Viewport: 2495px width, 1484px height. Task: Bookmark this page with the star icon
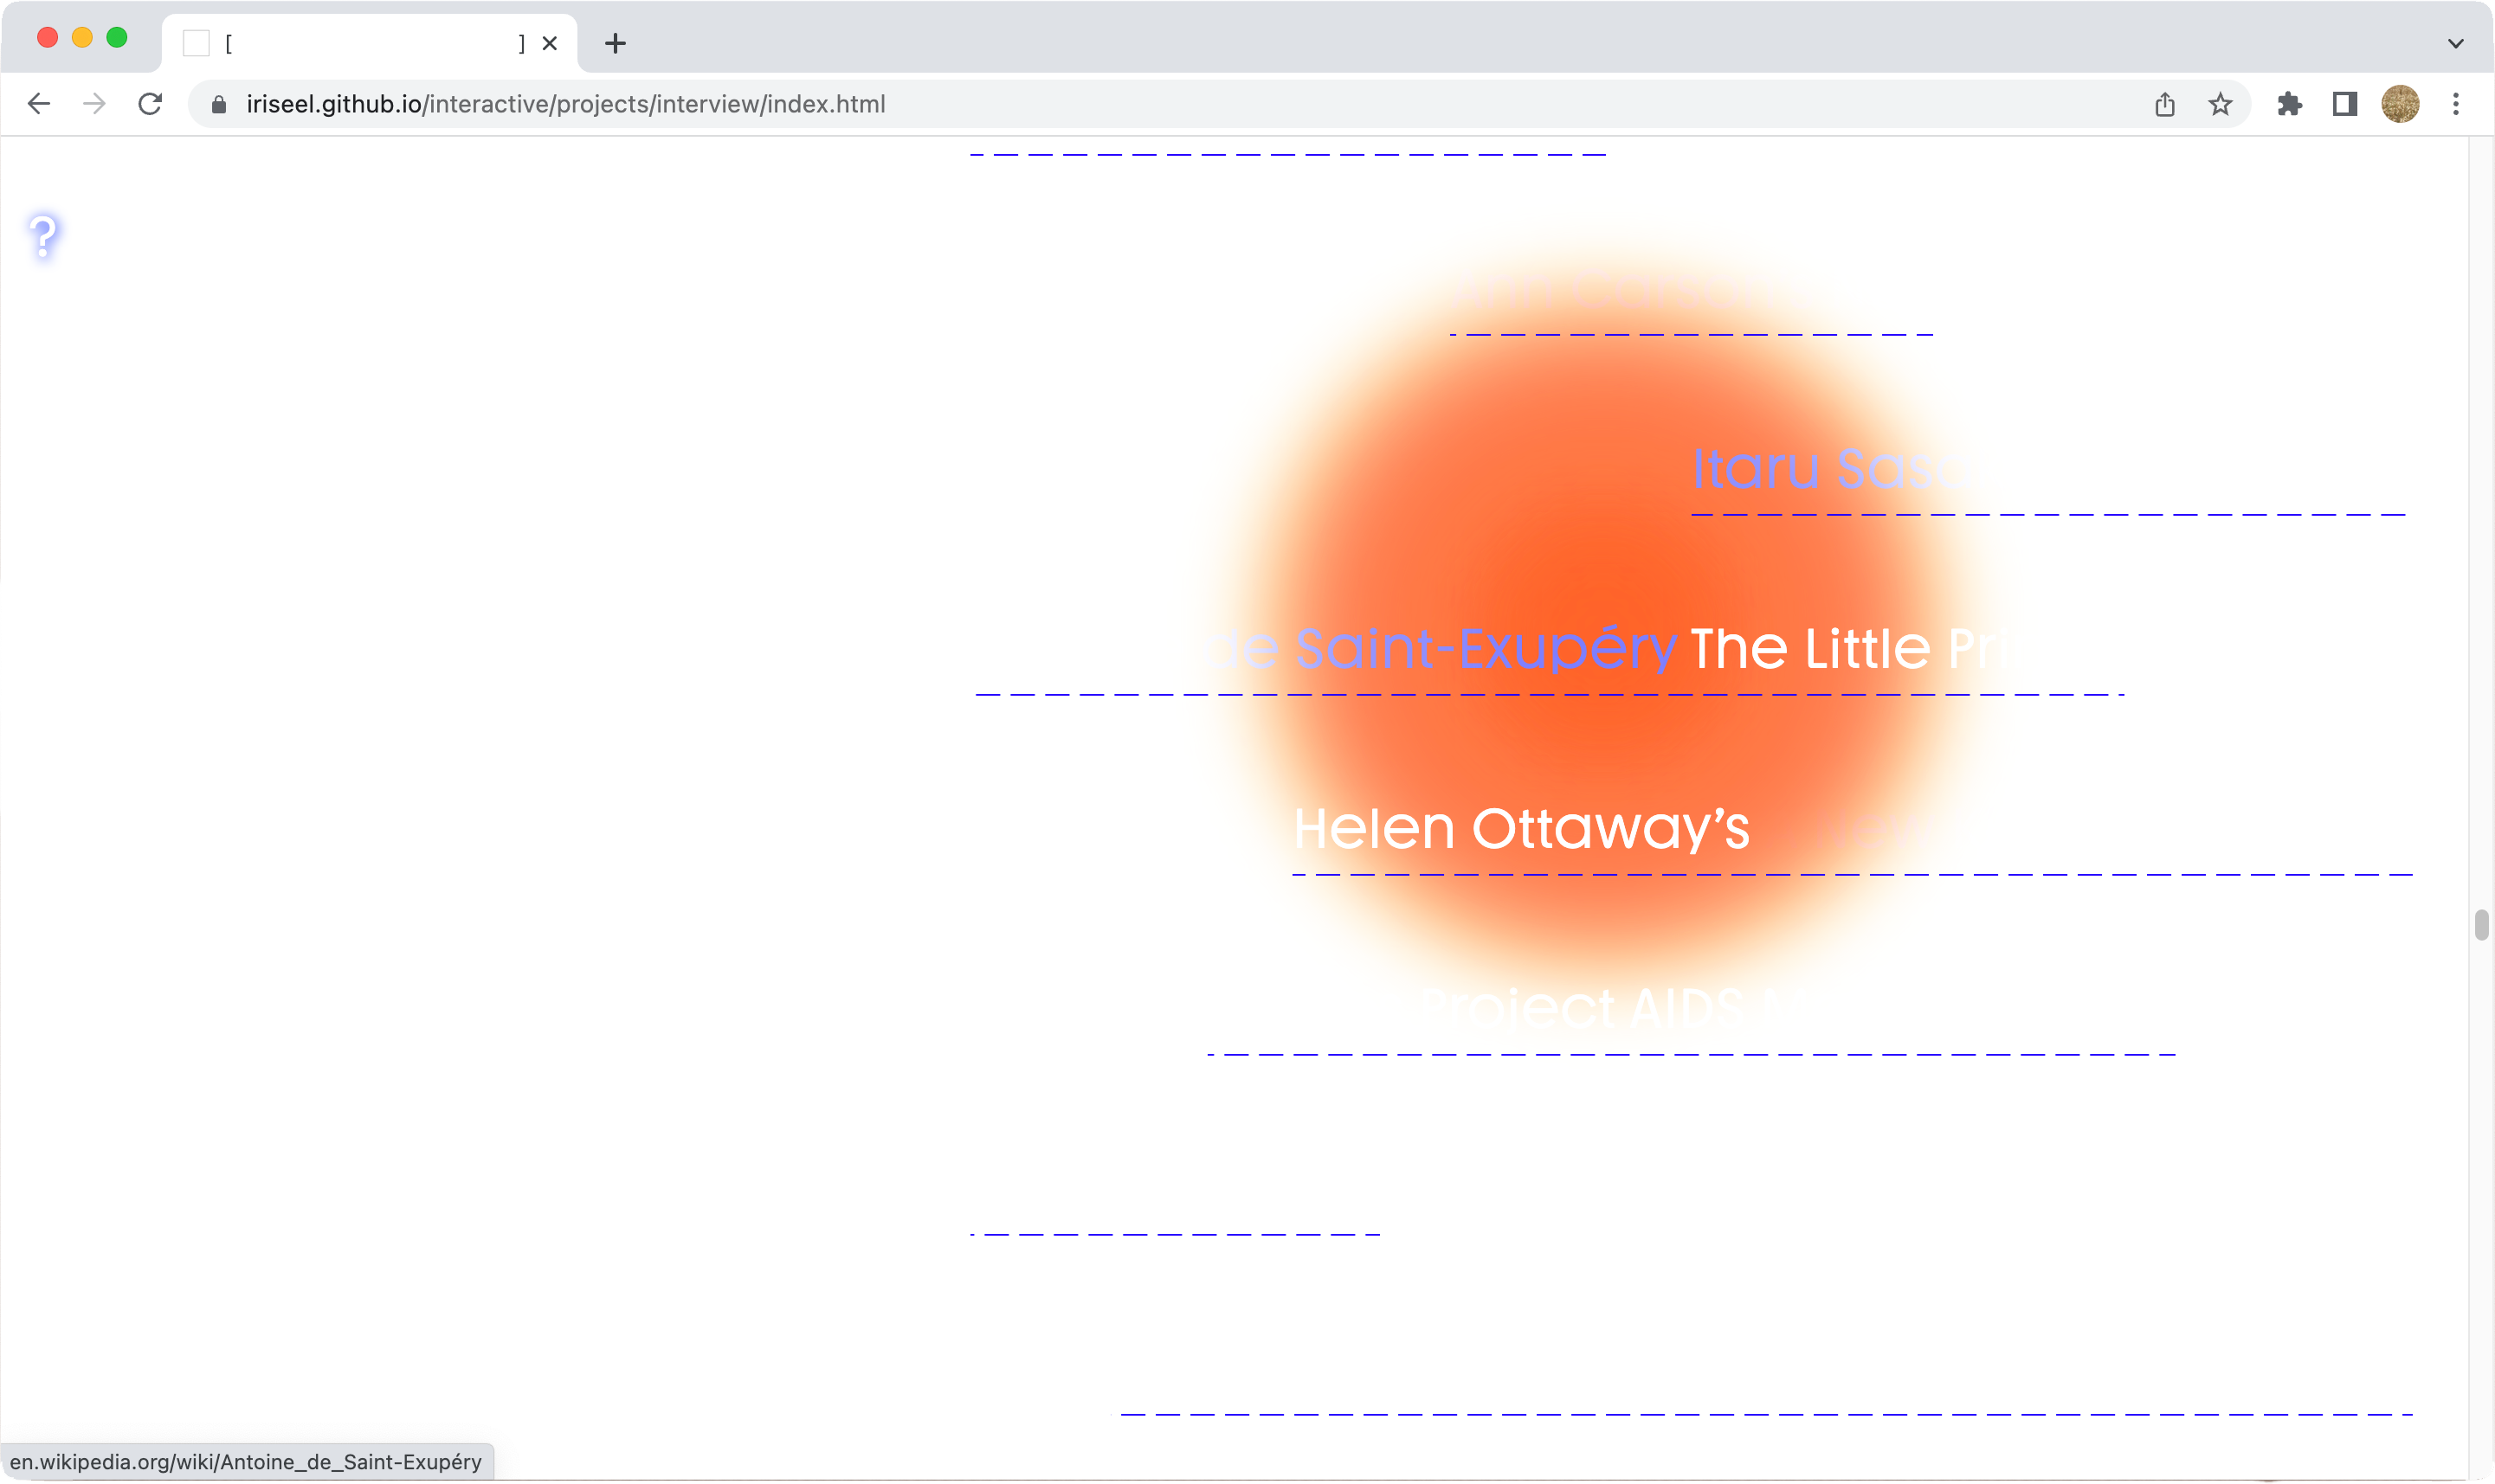[x=2220, y=104]
